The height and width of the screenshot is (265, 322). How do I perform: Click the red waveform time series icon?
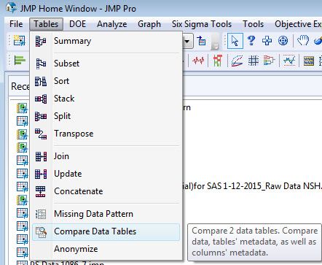pyautogui.click(x=198, y=60)
